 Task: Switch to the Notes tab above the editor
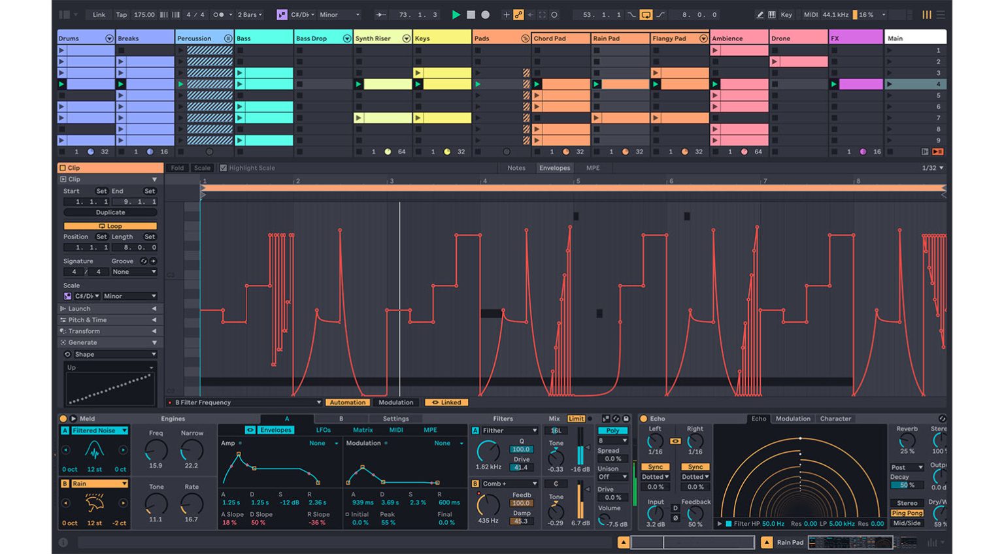coord(516,168)
